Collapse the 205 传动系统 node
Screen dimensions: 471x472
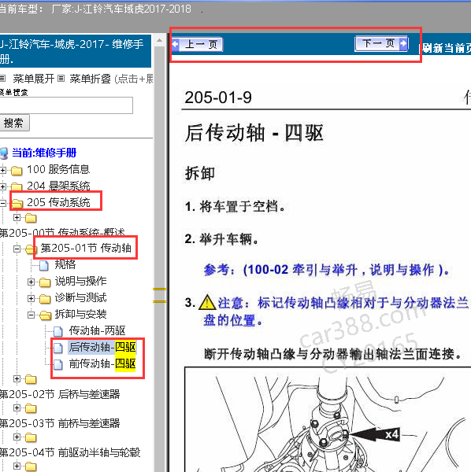[x=3, y=203]
